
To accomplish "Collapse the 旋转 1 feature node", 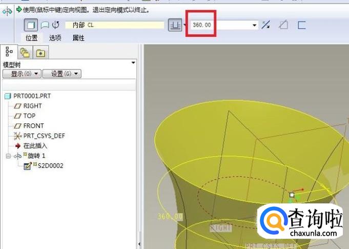I will pos(8,156).
